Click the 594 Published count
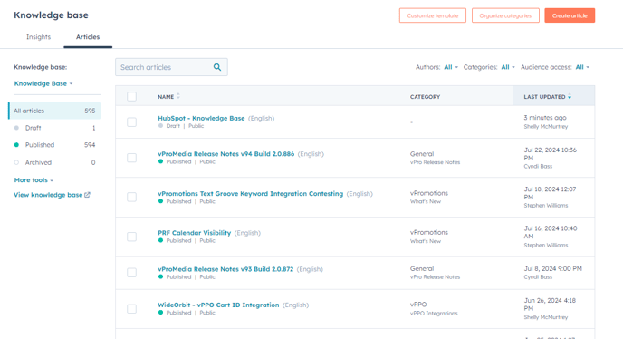 tap(90, 145)
